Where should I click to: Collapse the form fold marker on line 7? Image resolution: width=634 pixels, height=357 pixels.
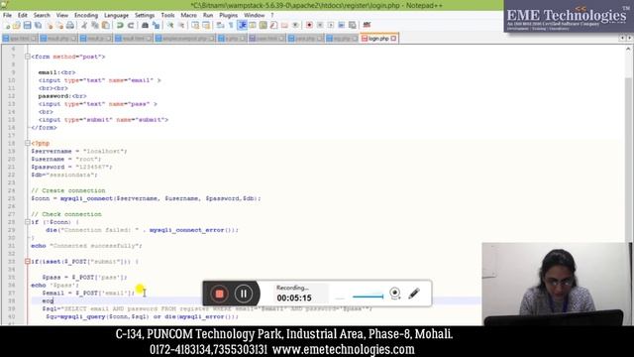[x=28, y=57]
